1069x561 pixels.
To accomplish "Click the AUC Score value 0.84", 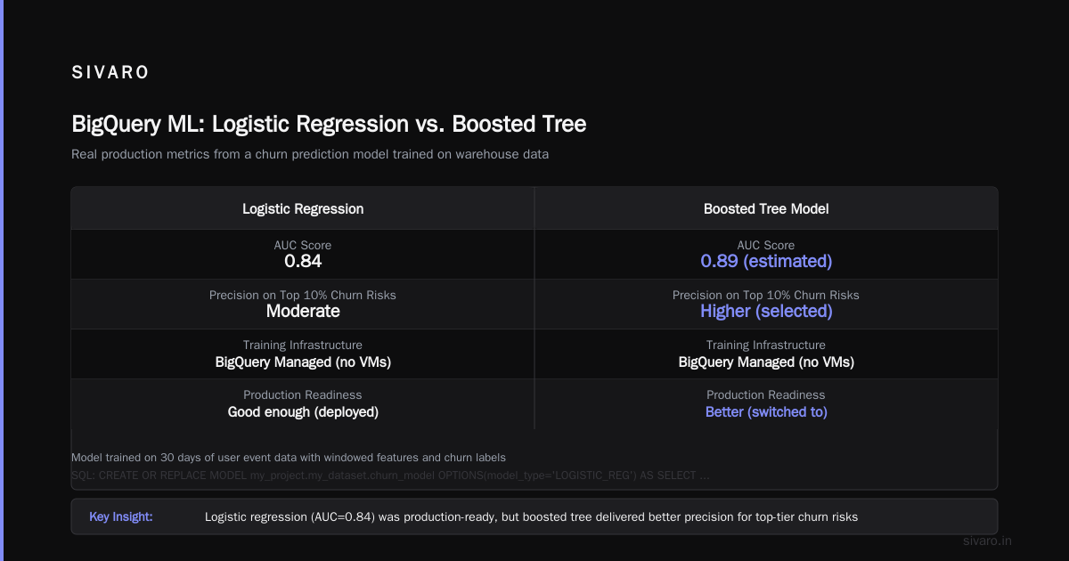I will point(303,261).
